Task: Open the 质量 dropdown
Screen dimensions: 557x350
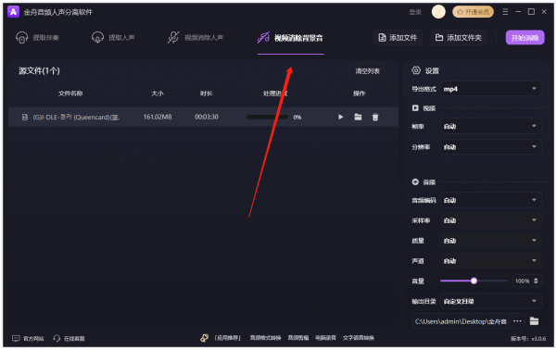Action: pos(490,241)
